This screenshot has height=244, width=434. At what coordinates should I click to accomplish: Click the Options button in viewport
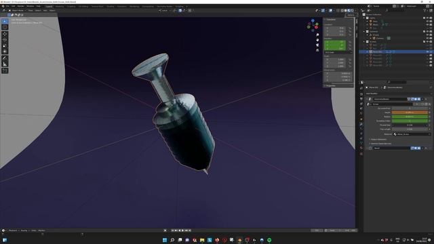[351, 15]
